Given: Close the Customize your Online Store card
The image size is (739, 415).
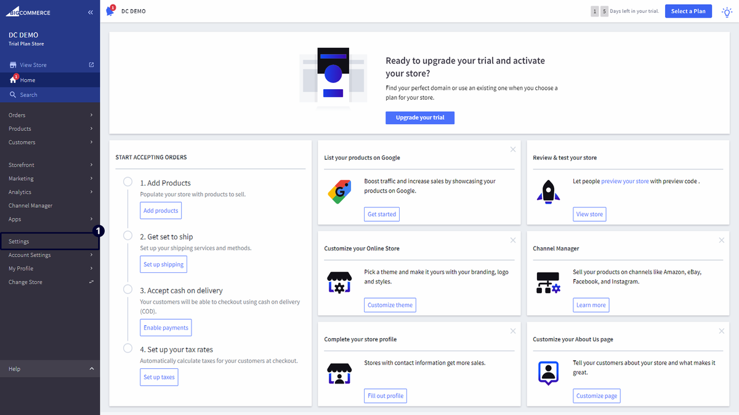Looking at the screenshot, I should pyautogui.click(x=513, y=240).
